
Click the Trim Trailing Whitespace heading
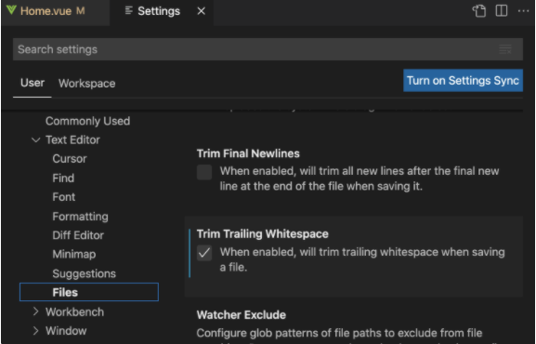click(263, 234)
